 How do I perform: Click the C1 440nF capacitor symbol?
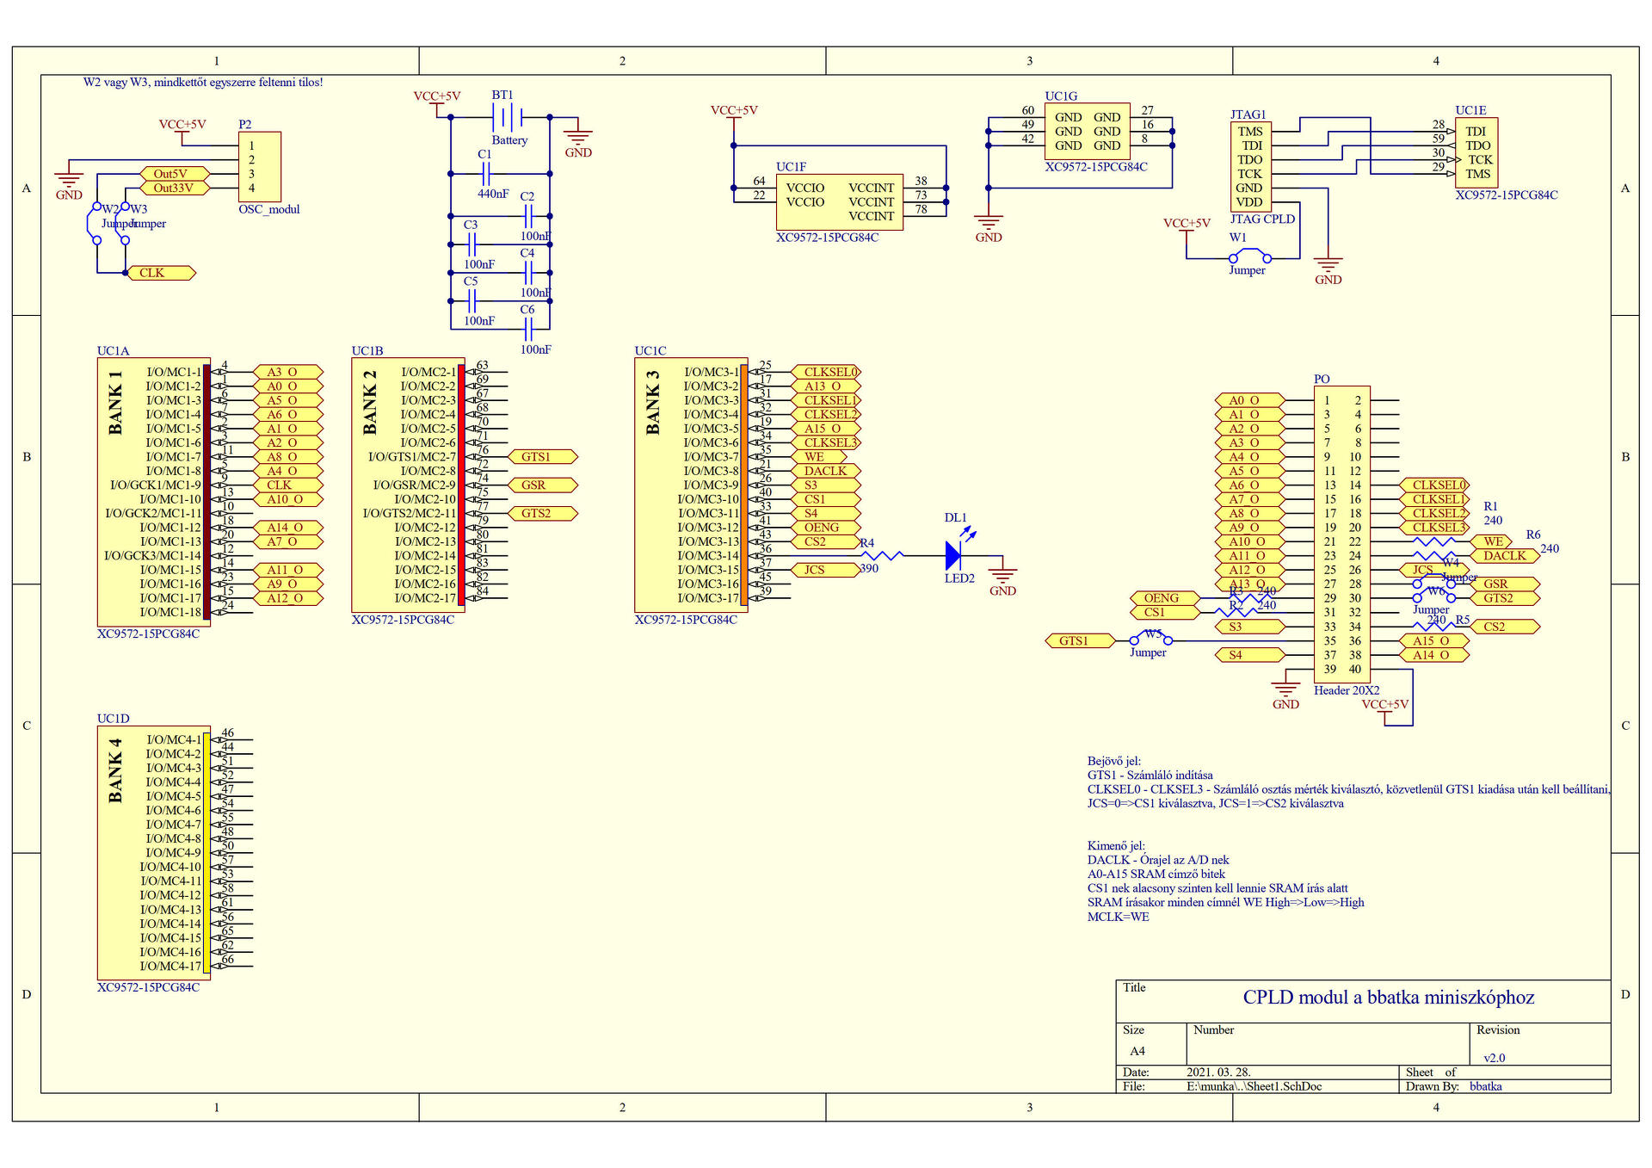point(485,174)
